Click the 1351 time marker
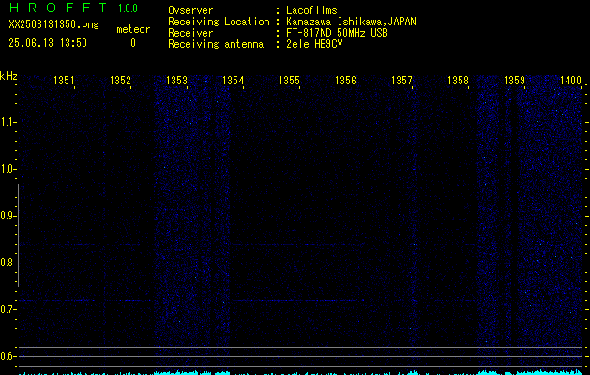 pyautogui.click(x=64, y=80)
